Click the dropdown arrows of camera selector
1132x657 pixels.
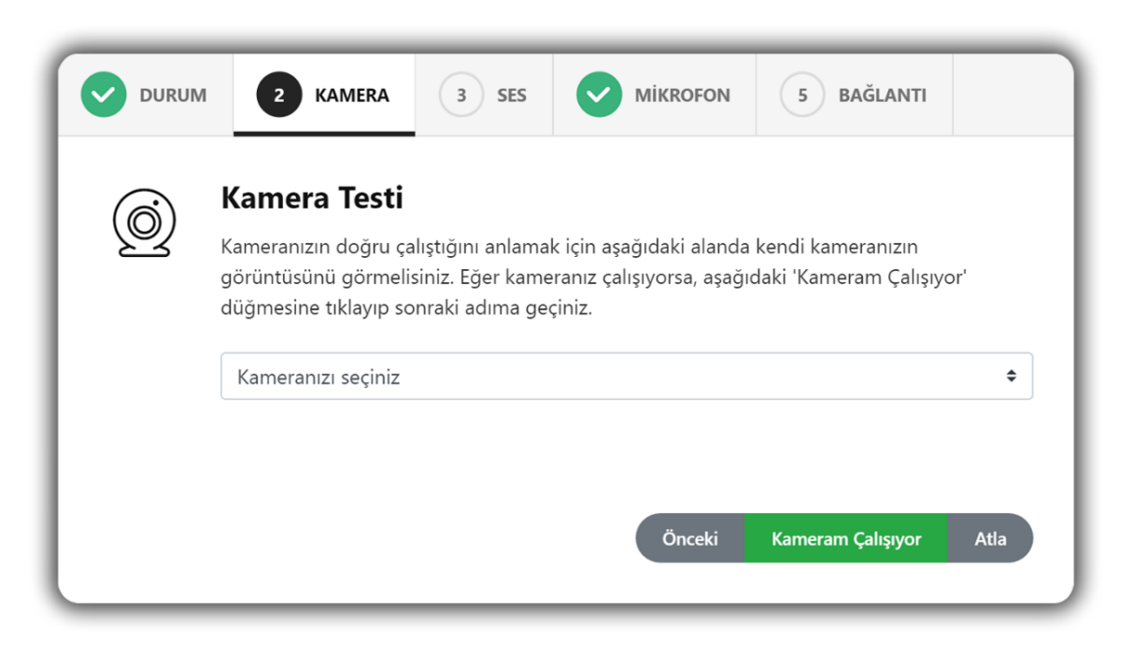pos(1011,376)
